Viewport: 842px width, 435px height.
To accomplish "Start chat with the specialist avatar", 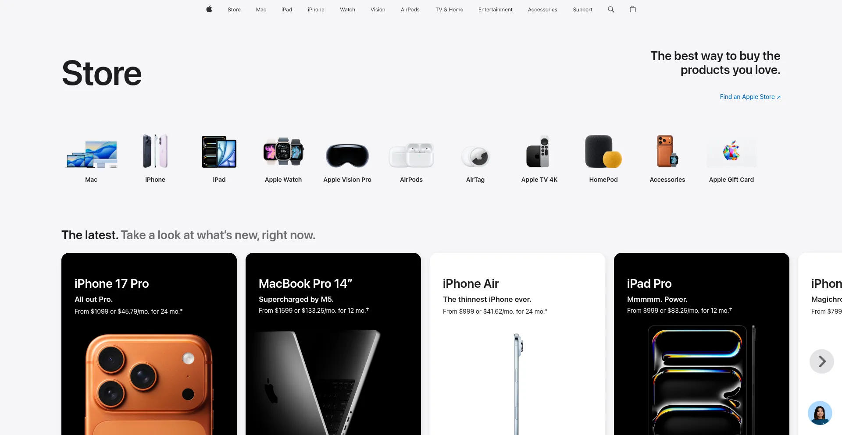I will (820, 413).
